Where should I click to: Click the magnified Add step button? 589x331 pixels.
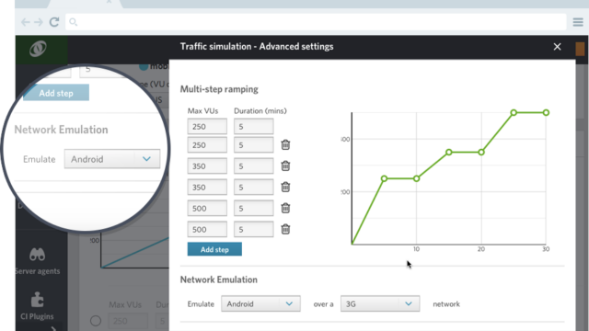(56, 93)
